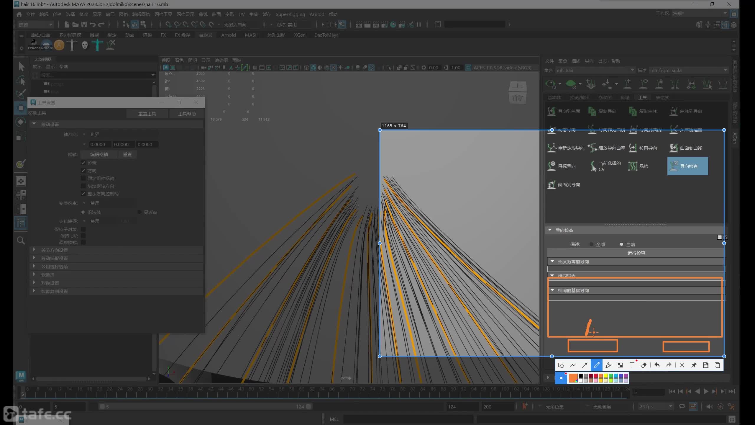Click the 晶格 lattice tool icon
This screenshot has width=755, height=425.
click(x=633, y=166)
